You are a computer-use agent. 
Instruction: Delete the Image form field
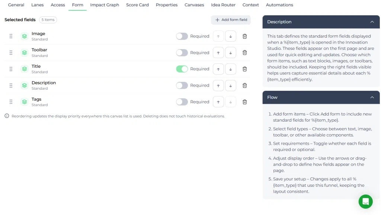point(245,36)
